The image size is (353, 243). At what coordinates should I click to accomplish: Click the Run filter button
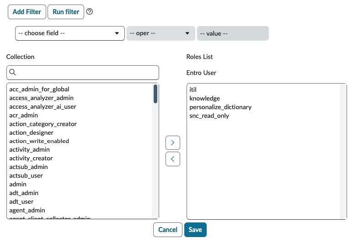tap(66, 12)
